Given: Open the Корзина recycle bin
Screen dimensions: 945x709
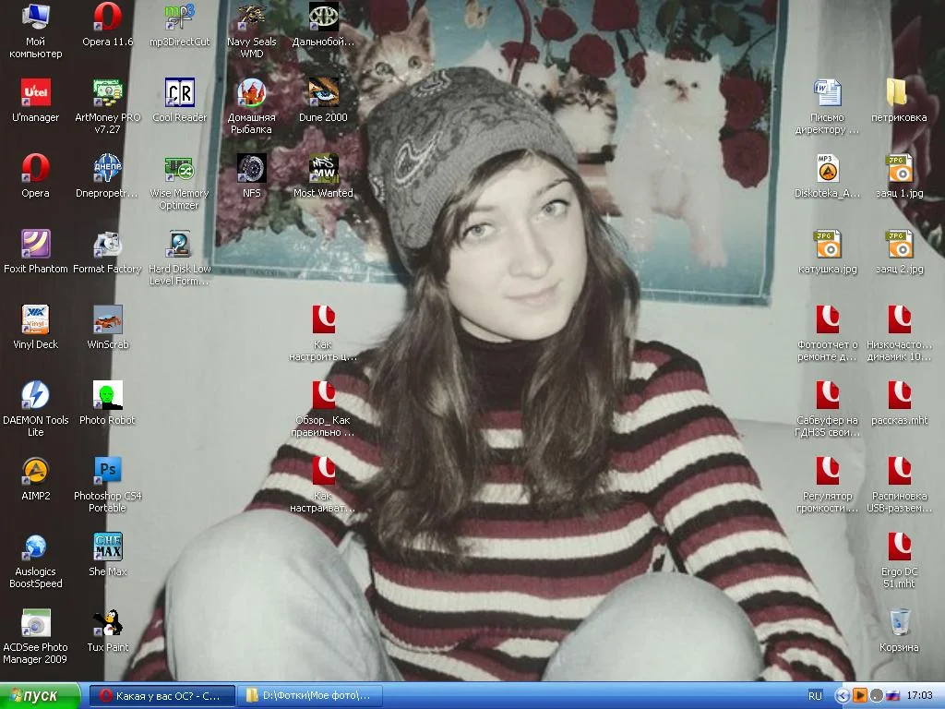Looking at the screenshot, I should pyautogui.click(x=899, y=623).
